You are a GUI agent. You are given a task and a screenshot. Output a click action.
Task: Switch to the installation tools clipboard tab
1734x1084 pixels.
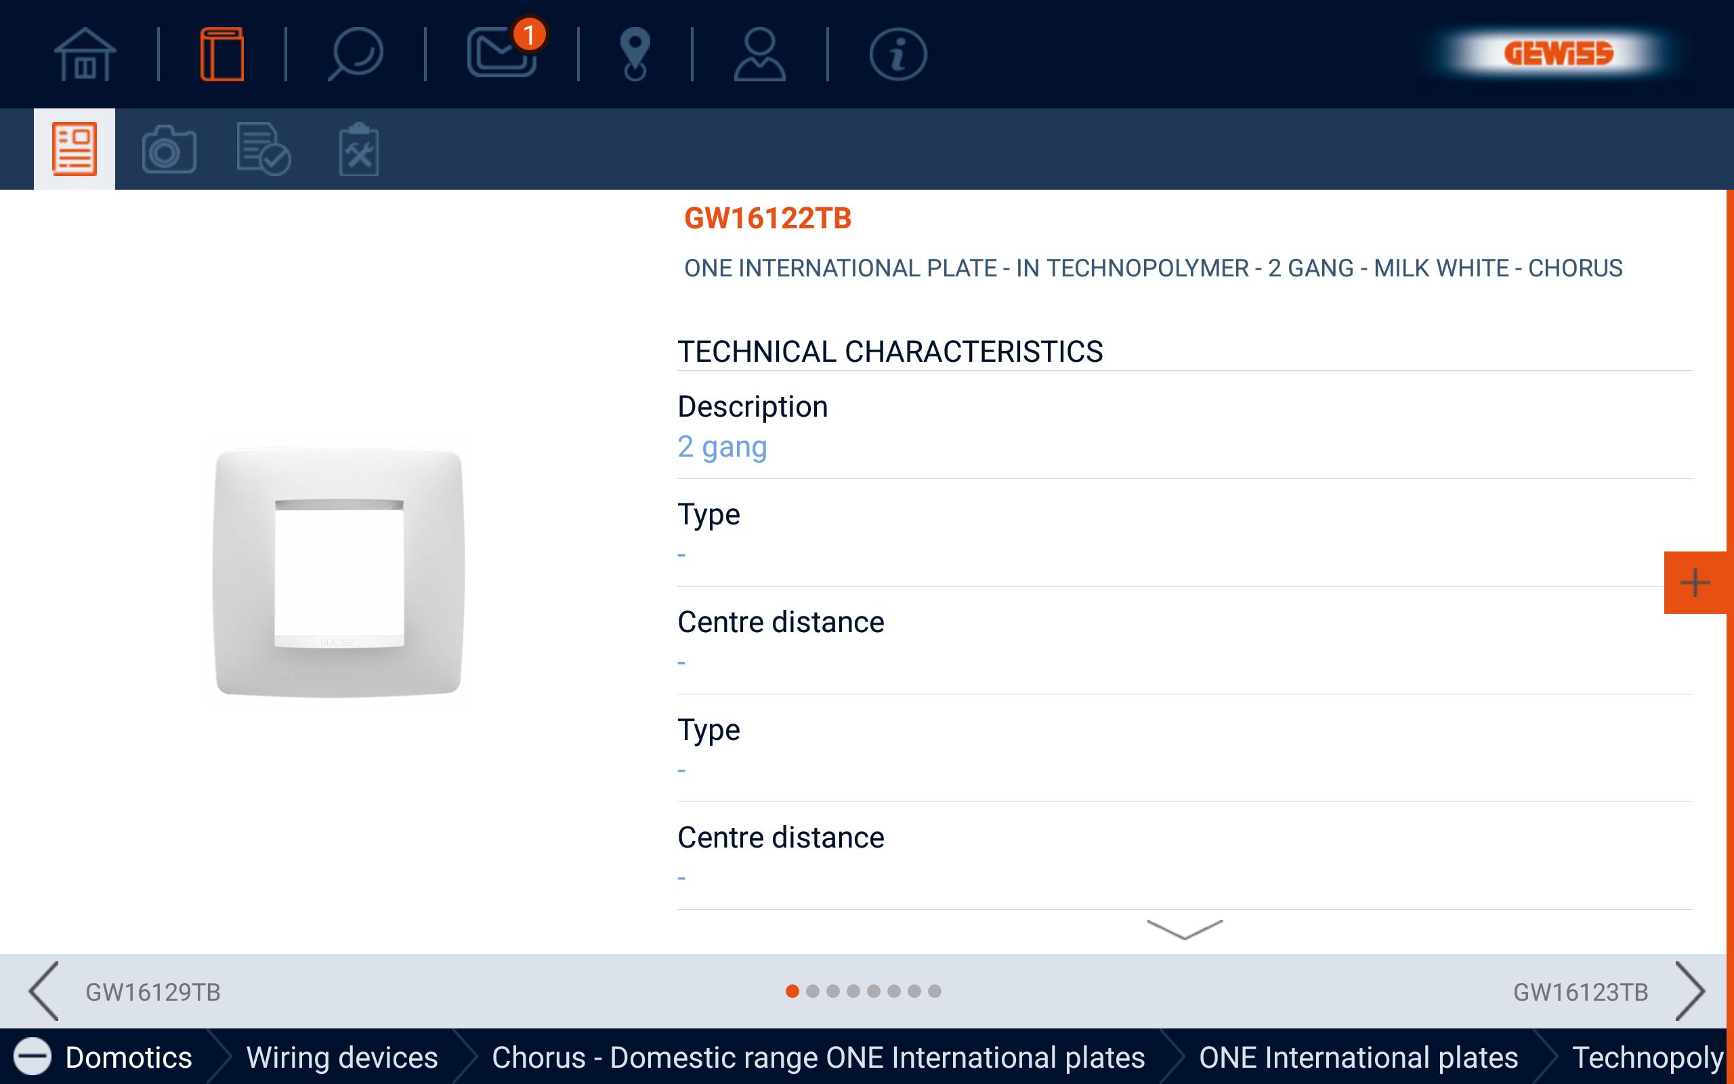358,149
